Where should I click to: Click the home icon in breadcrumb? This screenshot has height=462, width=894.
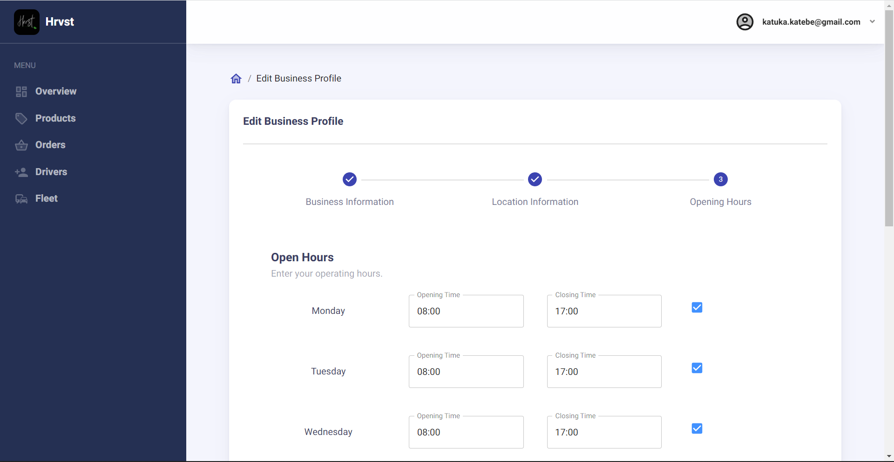[236, 79]
